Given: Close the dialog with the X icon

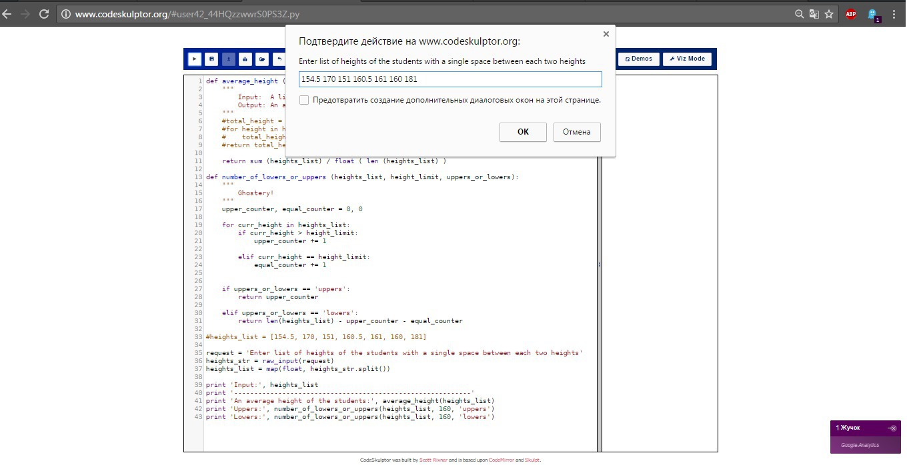Looking at the screenshot, I should (606, 34).
